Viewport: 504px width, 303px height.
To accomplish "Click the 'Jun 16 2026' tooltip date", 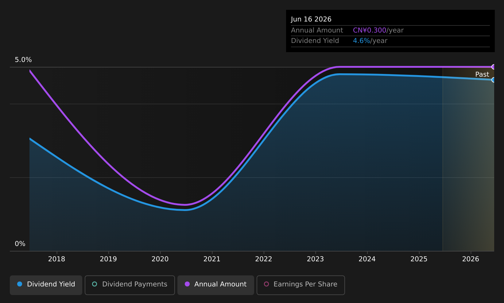I will (x=311, y=19).
